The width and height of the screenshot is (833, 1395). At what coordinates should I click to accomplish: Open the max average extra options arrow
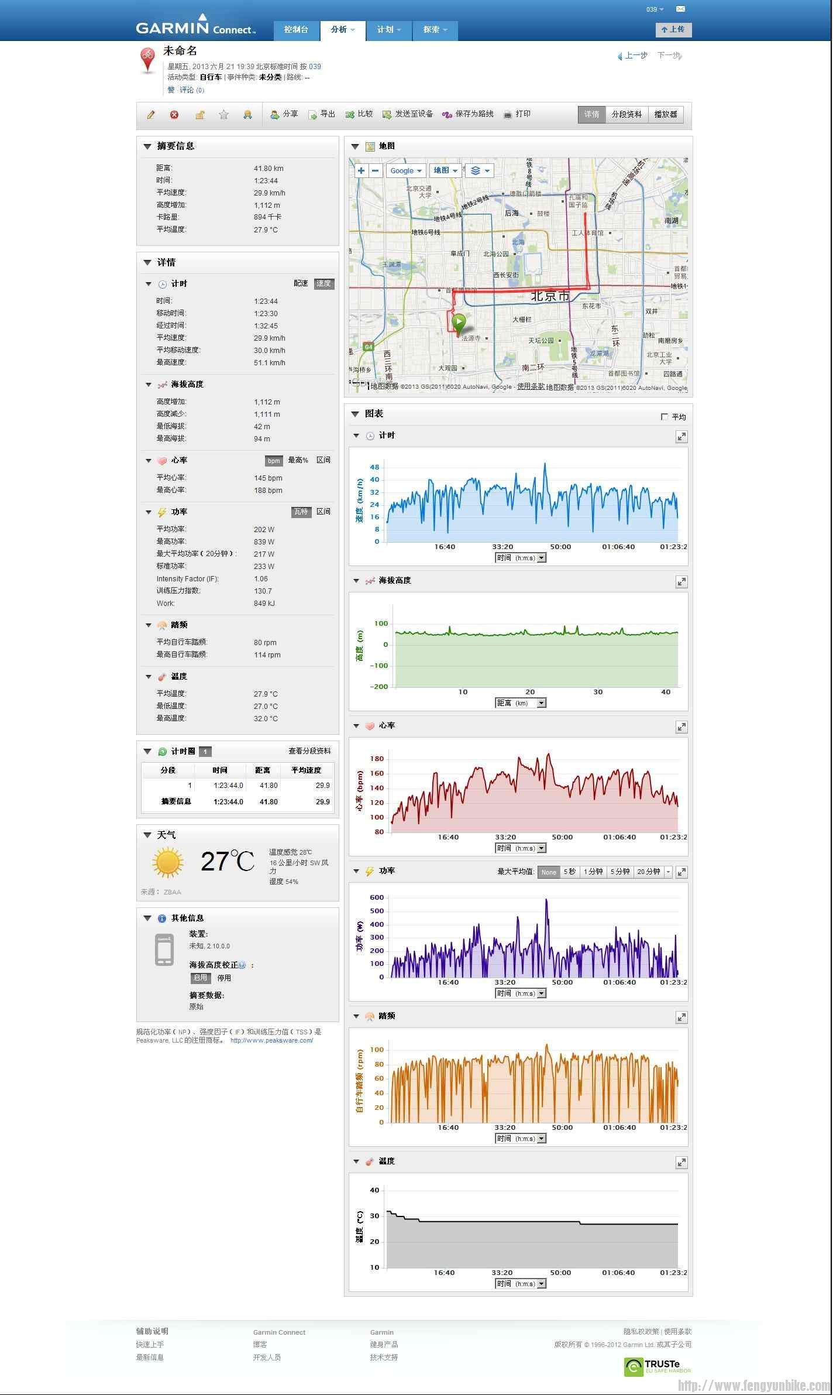pos(669,872)
